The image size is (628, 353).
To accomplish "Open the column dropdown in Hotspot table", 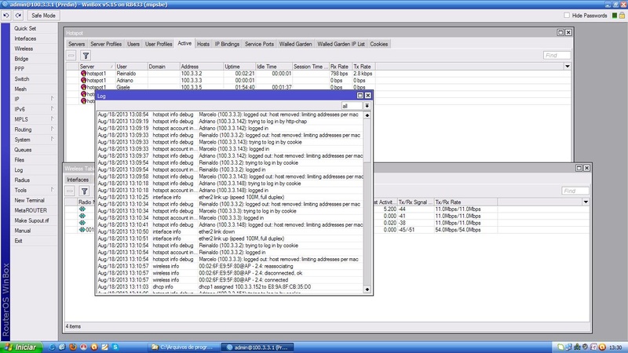I will tap(567, 67).
